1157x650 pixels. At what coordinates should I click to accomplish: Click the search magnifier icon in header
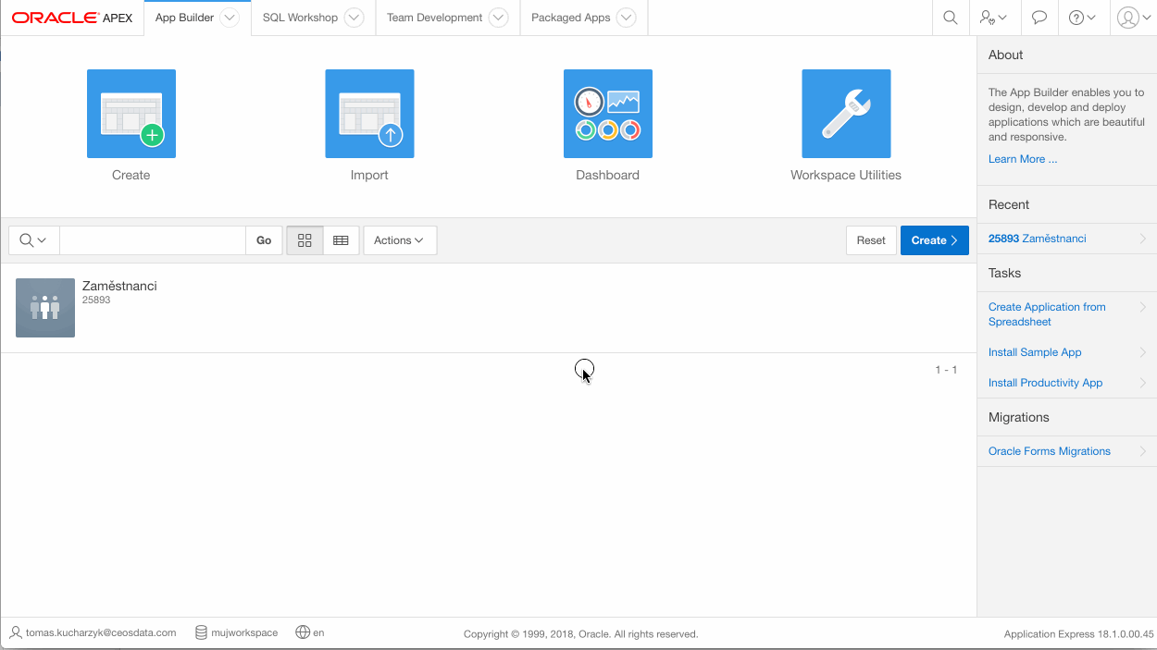(950, 18)
